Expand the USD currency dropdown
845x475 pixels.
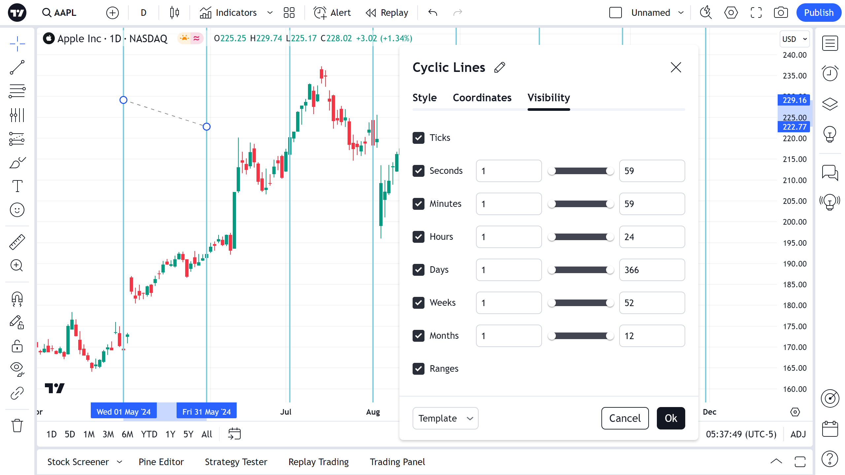794,39
